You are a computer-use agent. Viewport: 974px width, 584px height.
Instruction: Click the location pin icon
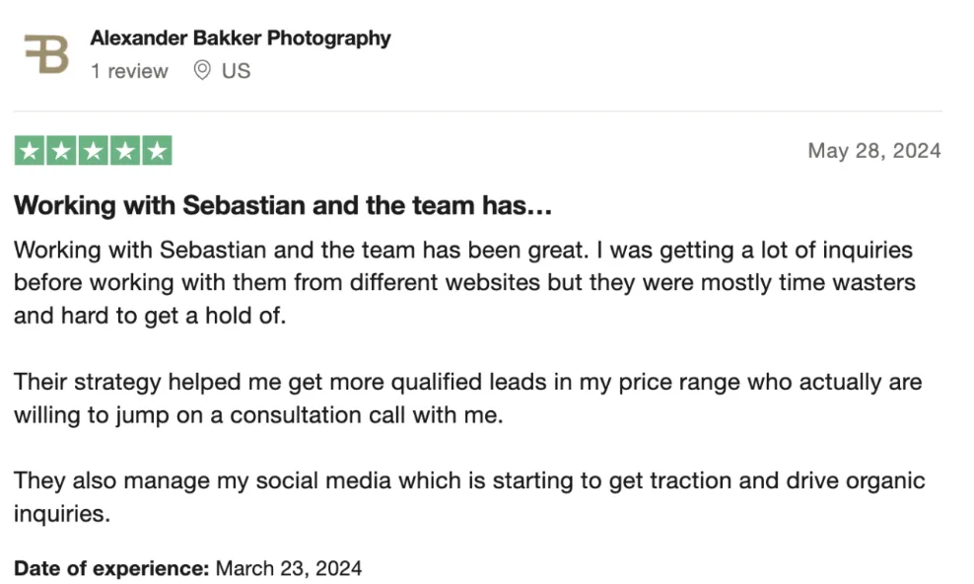click(x=202, y=70)
